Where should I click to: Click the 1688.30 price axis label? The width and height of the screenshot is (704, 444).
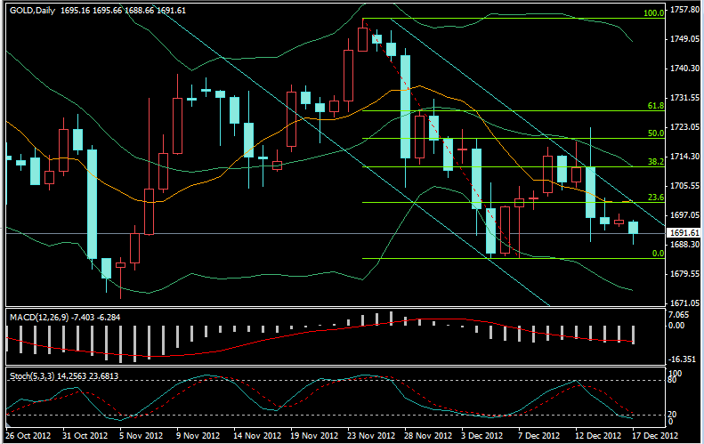click(684, 244)
